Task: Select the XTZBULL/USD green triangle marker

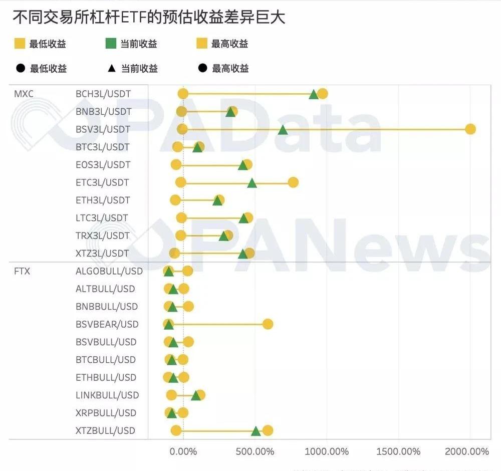Action: [x=256, y=431]
